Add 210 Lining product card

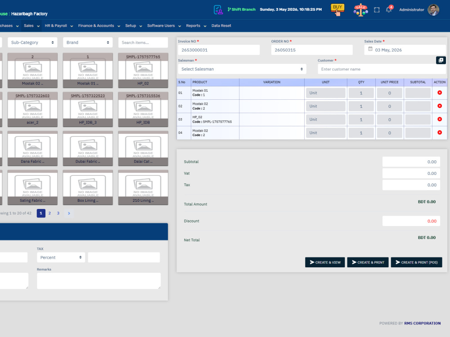[143, 187]
